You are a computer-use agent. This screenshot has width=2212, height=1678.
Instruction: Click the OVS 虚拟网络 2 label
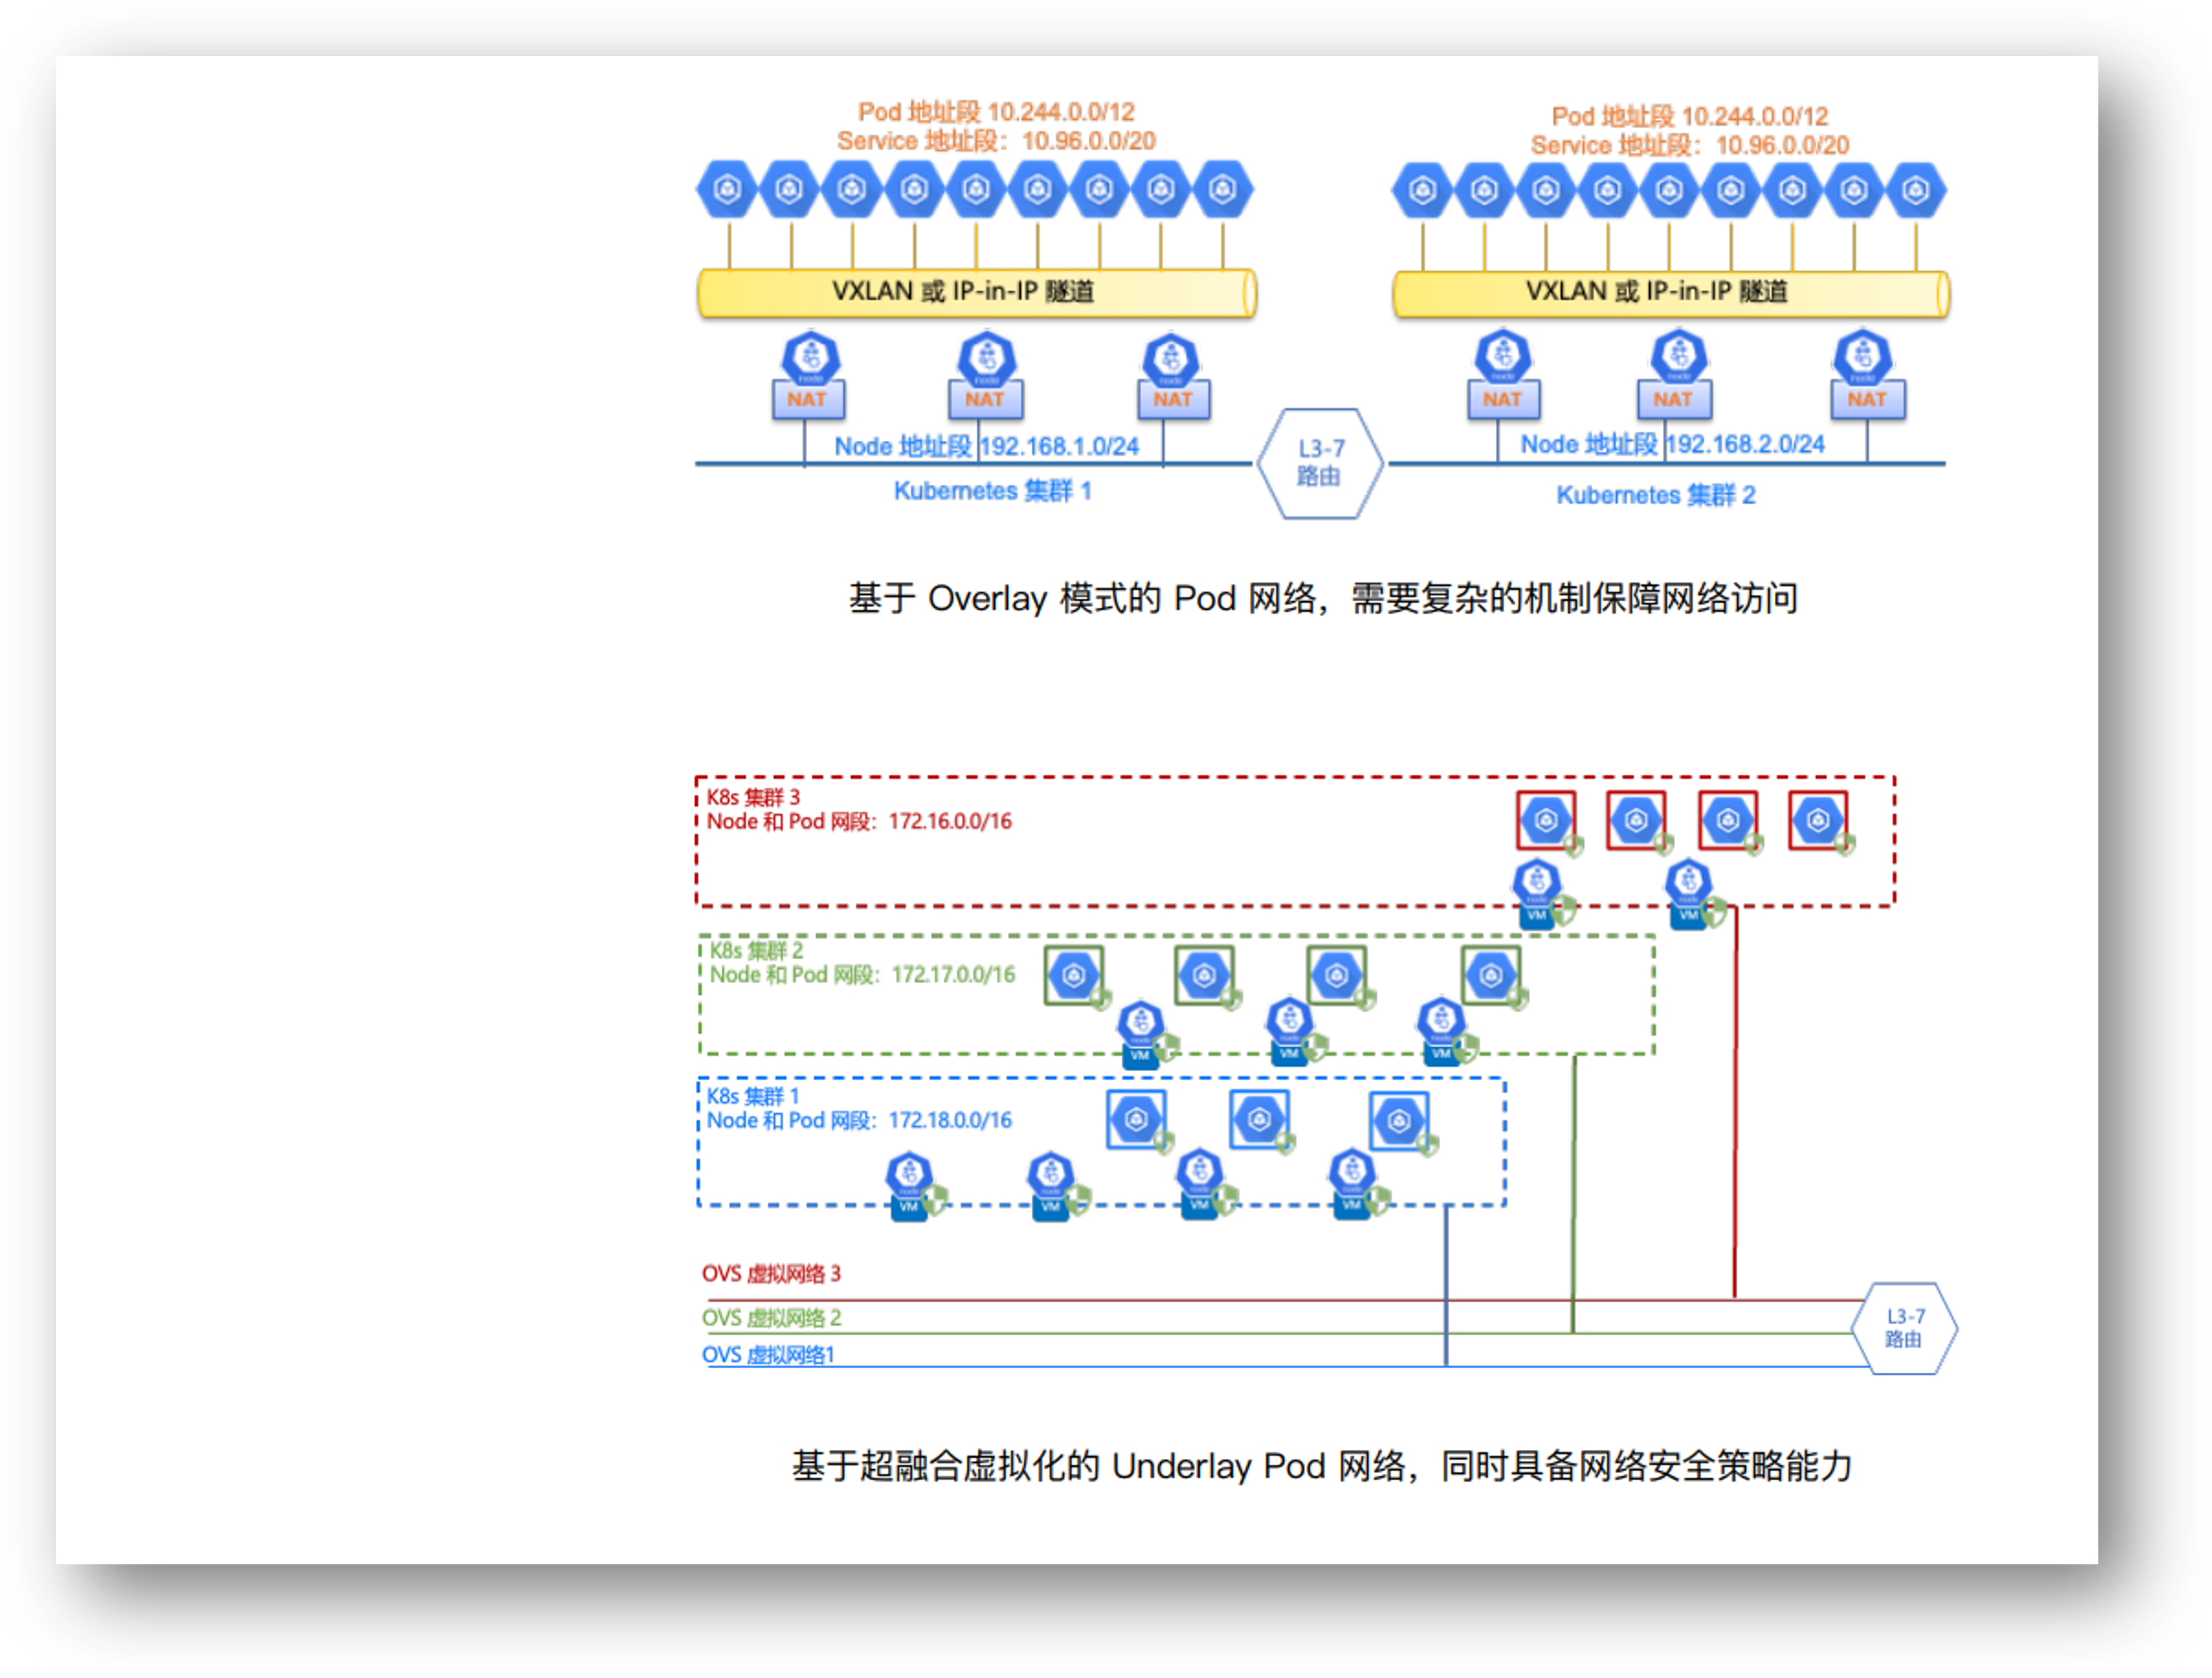tap(771, 1317)
